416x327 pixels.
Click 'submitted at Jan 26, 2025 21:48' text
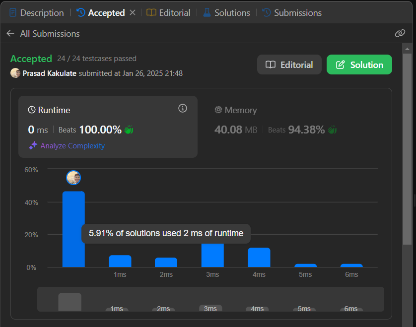click(131, 73)
